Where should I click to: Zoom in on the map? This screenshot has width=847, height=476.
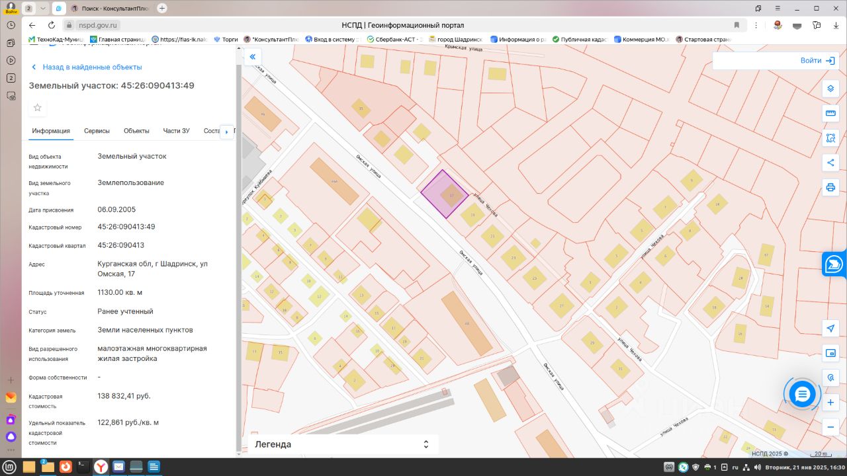[x=830, y=403]
